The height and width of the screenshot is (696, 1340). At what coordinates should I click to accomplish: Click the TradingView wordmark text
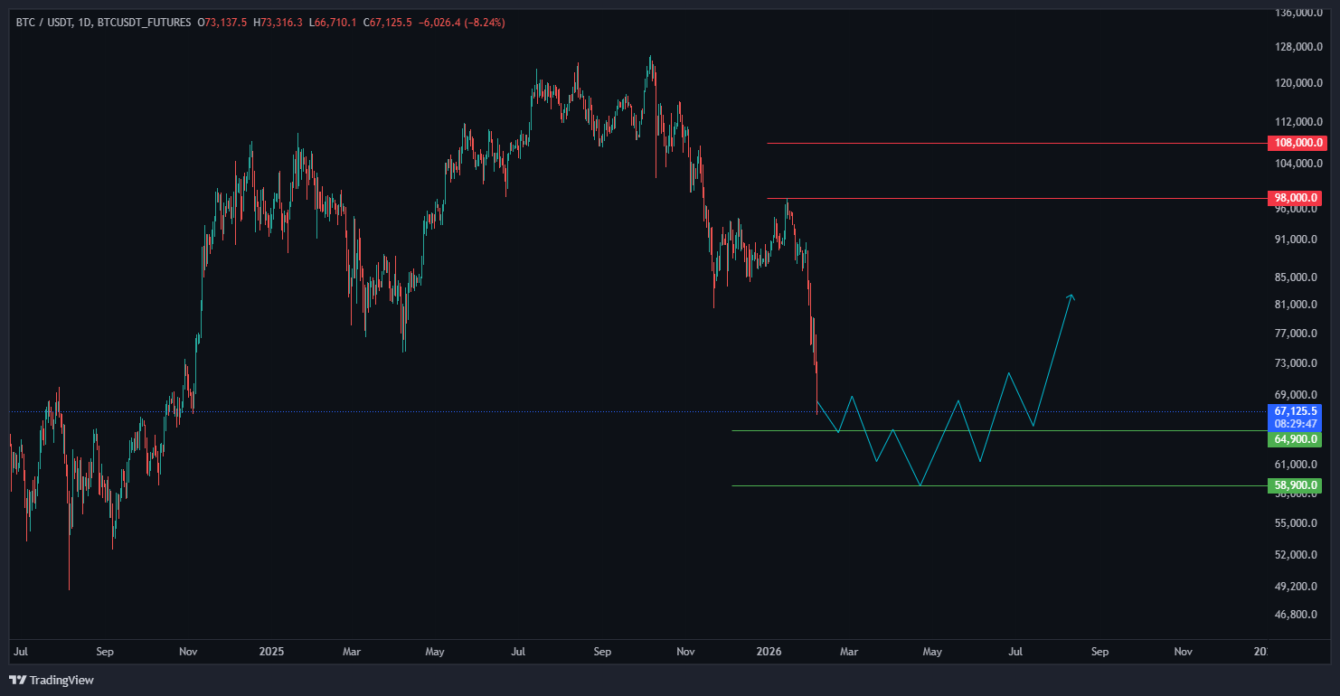point(61,680)
